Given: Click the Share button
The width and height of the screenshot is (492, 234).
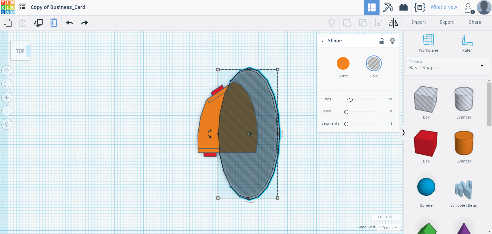Looking at the screenshot, I should click(x=475, y=22).
